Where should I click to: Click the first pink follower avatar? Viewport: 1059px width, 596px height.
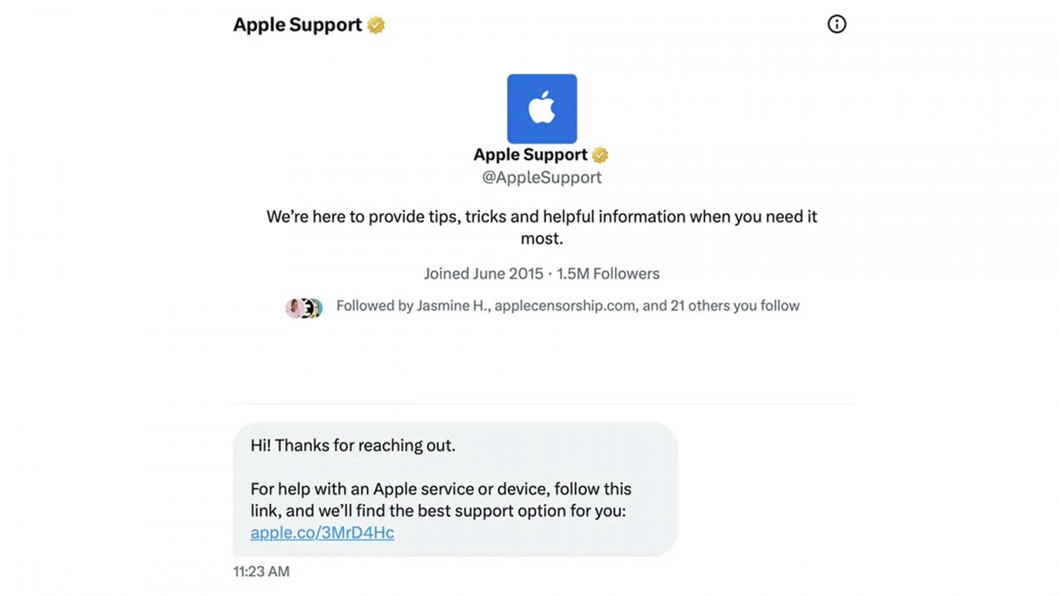click(294, 308)
